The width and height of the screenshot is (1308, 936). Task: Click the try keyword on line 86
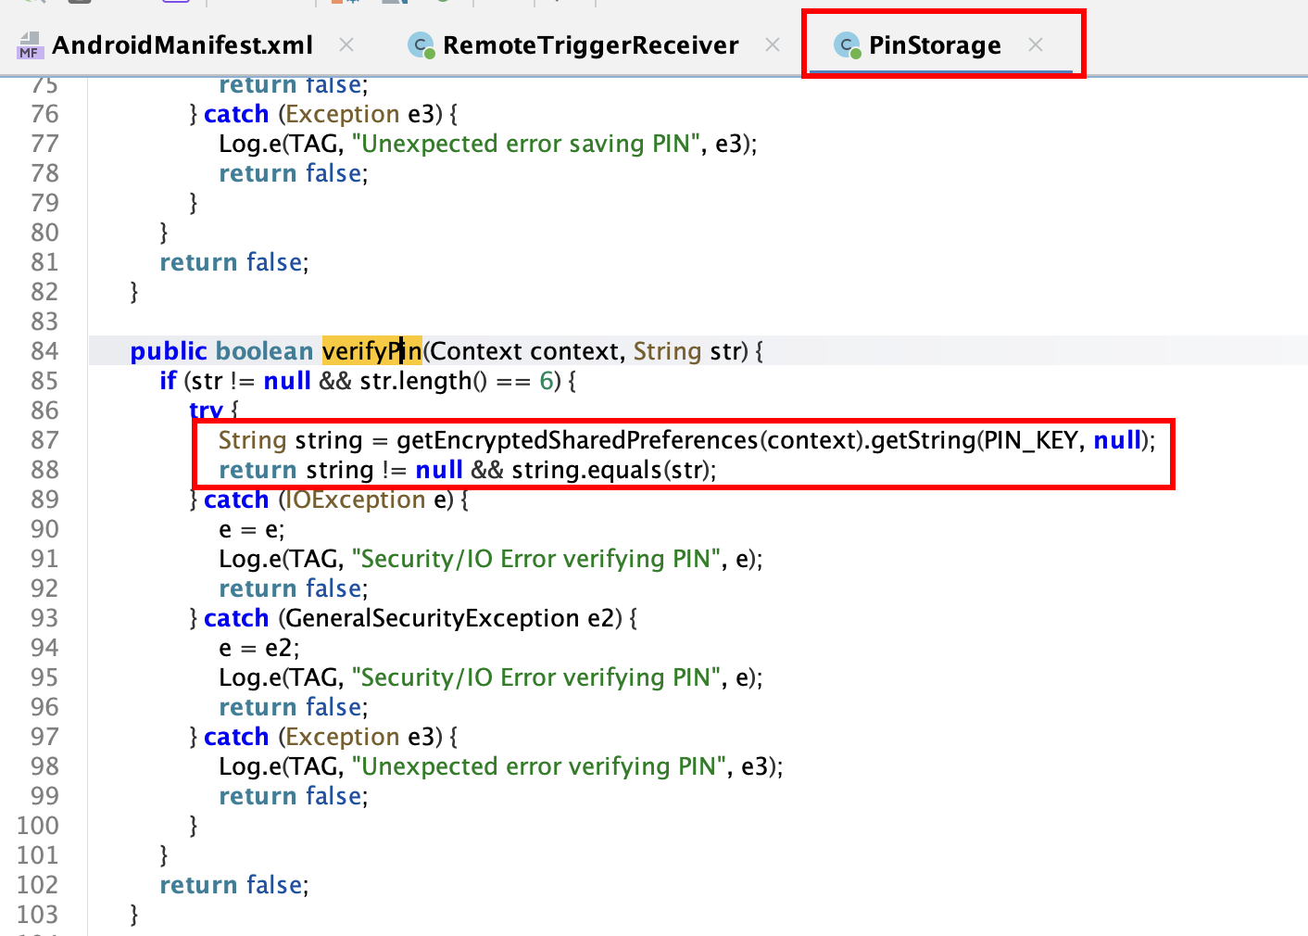(206, 411)
